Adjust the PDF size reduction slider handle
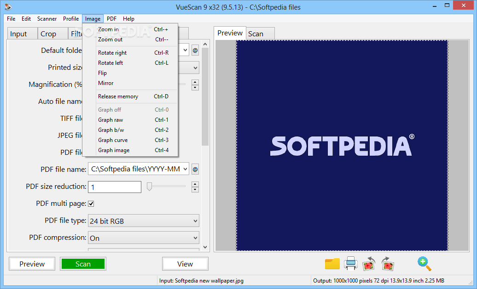The width and height of the screenshot is (477, 289). tap(149, 187)
